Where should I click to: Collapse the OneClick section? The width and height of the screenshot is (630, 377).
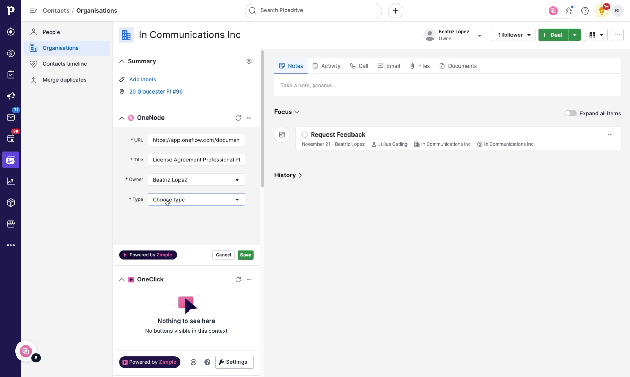click(x=122, y=279)
